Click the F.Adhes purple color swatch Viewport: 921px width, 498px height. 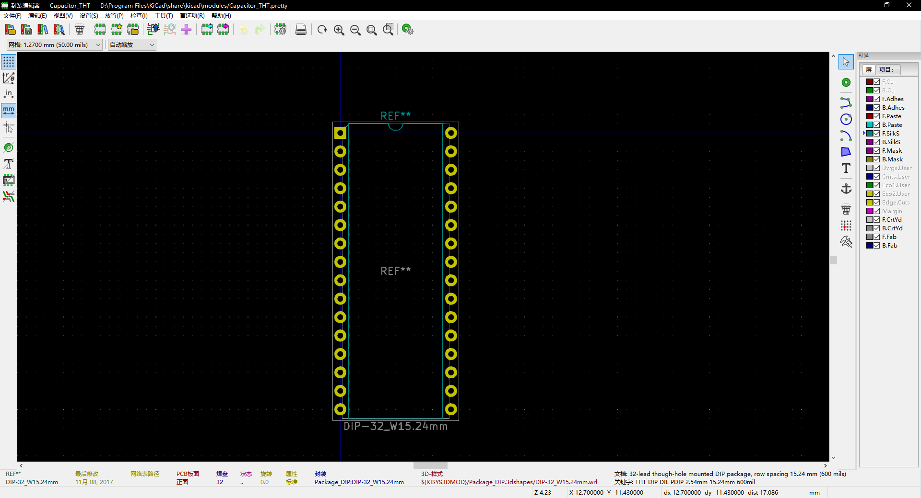click(x=869, y=99)
